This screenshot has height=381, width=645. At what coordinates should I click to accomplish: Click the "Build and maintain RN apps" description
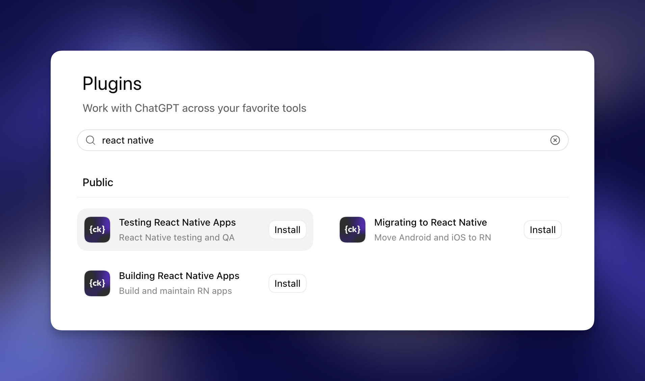tap(175, 291)
